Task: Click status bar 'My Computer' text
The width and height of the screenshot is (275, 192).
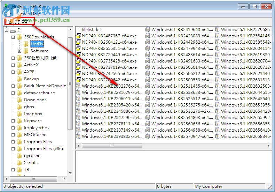Action: coord(209,186)
